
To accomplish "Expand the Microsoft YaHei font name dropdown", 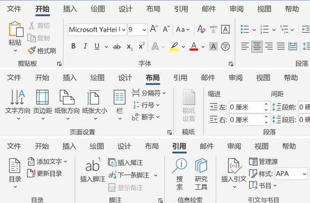I will coord(123,30).
